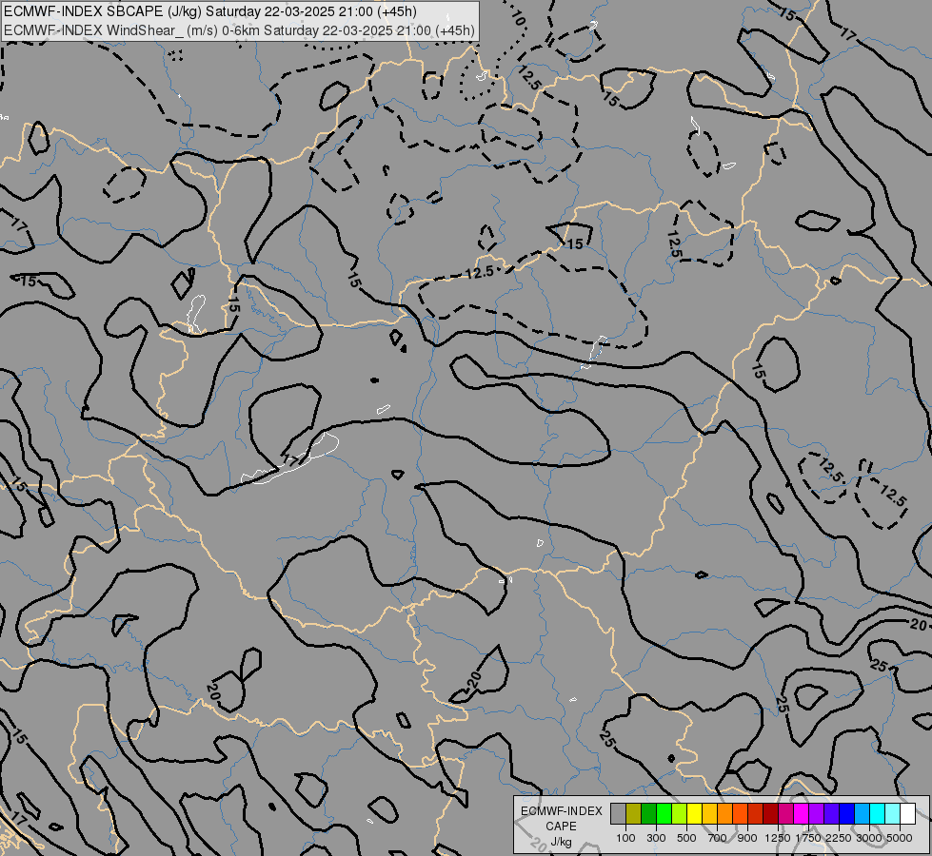Click the "100" legend tick label
This screenshot has height=856, width=932.
[x=625, y=838]
